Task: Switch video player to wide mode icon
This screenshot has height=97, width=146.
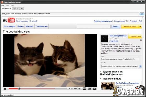Action: tap(89, 89)
